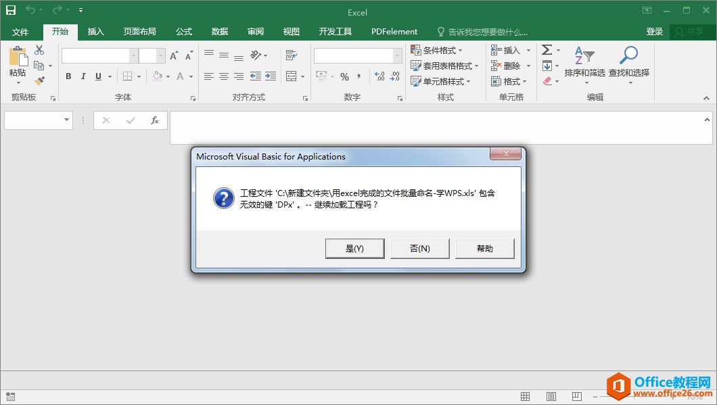This screenshot has width=717, height=405.
Task: Click Increase Decimal icon
Action: 379,76
